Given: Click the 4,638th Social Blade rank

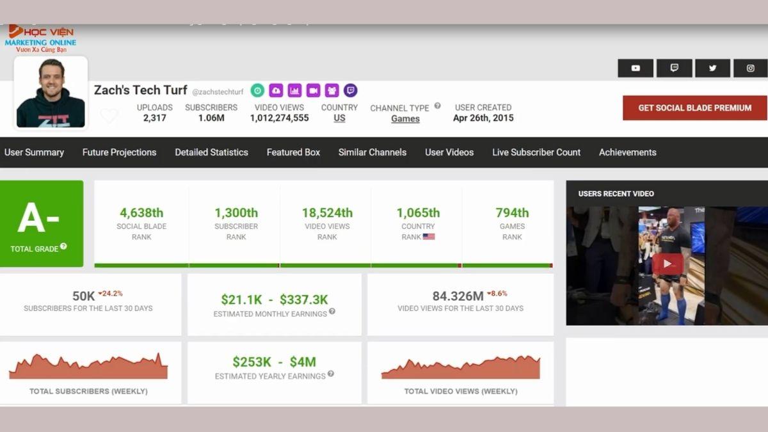Looking at the screenshot, I should (x=141, y=212).
